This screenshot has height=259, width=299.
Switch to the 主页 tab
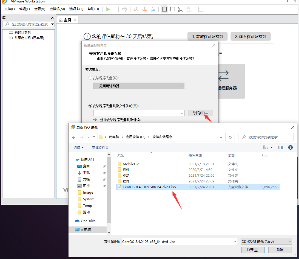(x=67, y=19)
